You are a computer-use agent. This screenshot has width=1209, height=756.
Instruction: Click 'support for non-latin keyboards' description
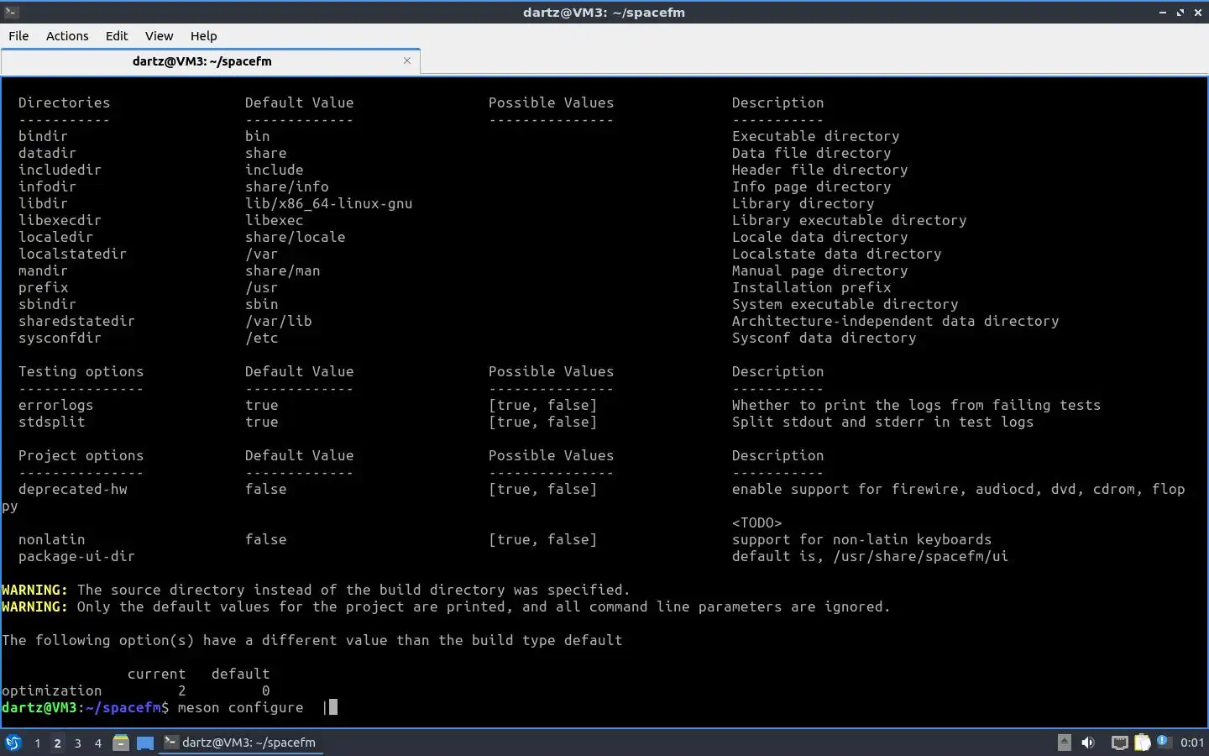(x=861, y=539)
